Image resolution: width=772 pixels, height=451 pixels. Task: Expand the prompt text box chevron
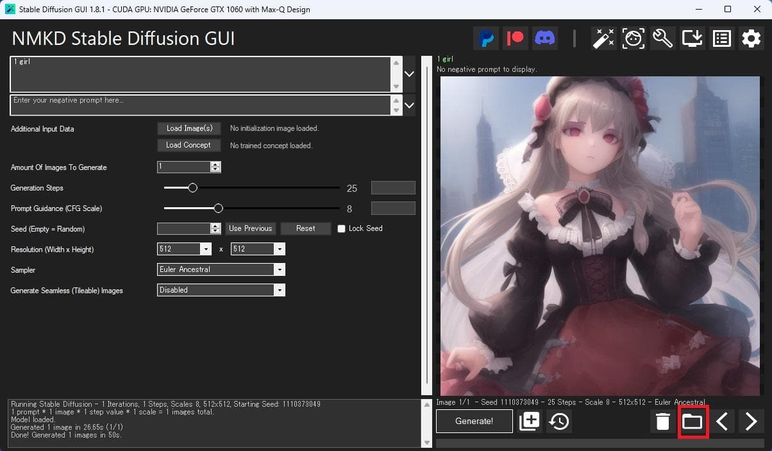tap(410, 74)
